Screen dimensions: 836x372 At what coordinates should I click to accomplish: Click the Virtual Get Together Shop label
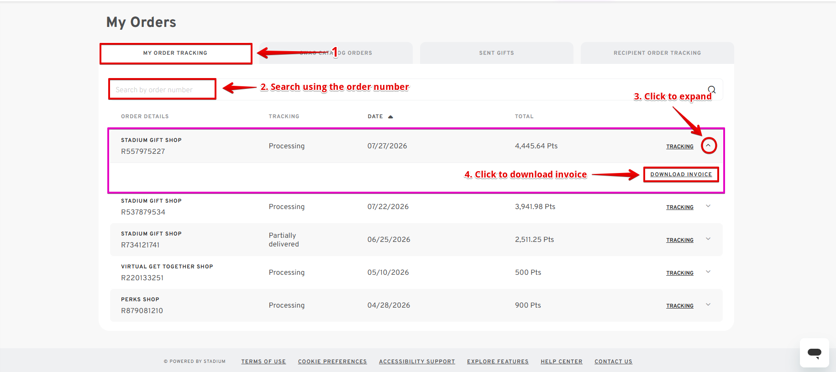[167, 267]
